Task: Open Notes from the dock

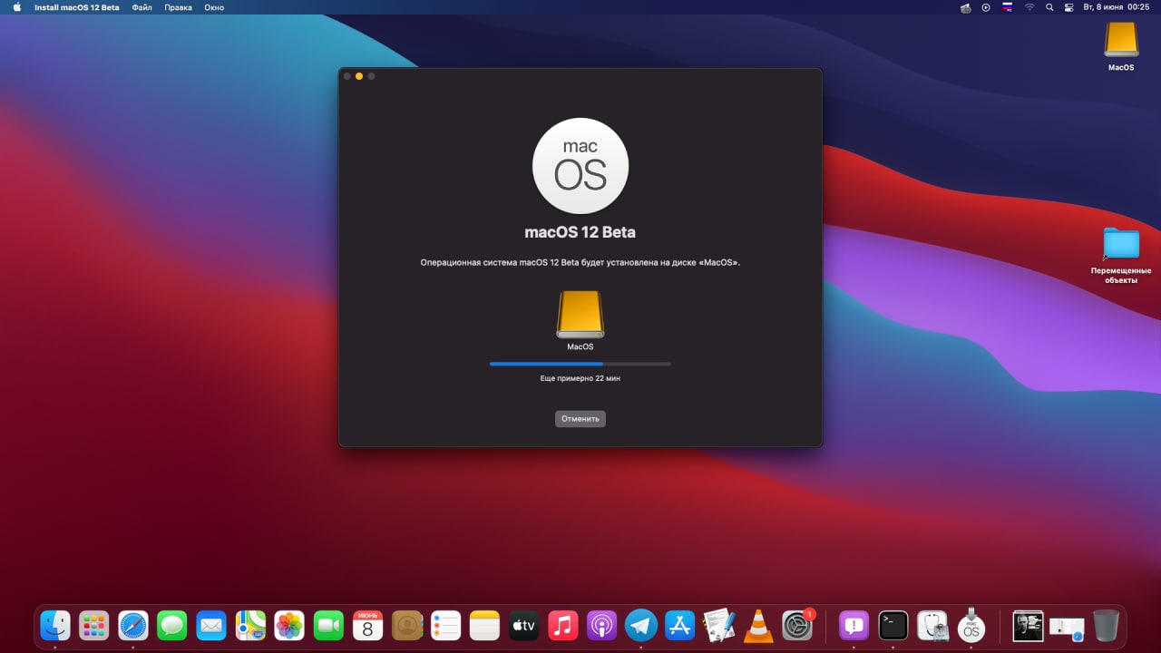Action: (x=485, y=625)
